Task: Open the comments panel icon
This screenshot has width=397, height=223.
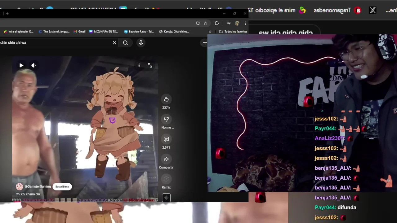Action: click(x=166, y=139)
